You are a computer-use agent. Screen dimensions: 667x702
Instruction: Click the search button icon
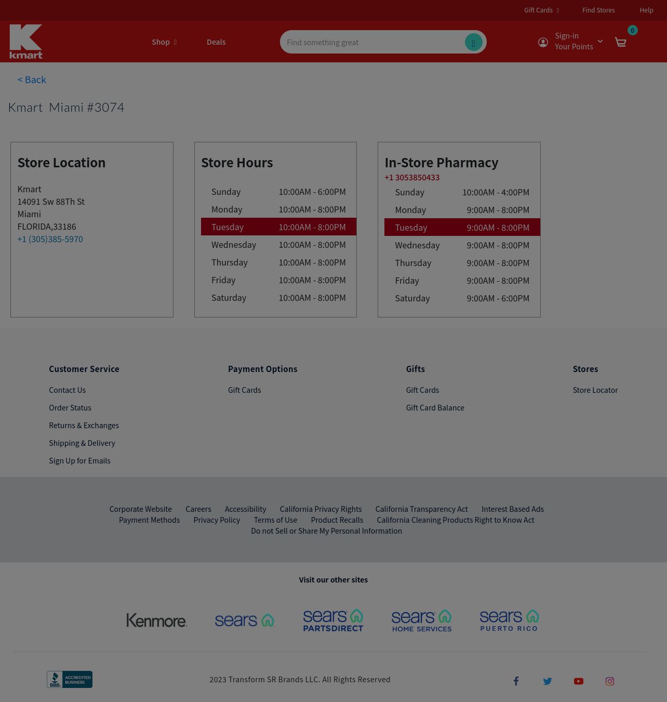pos(473,42)
